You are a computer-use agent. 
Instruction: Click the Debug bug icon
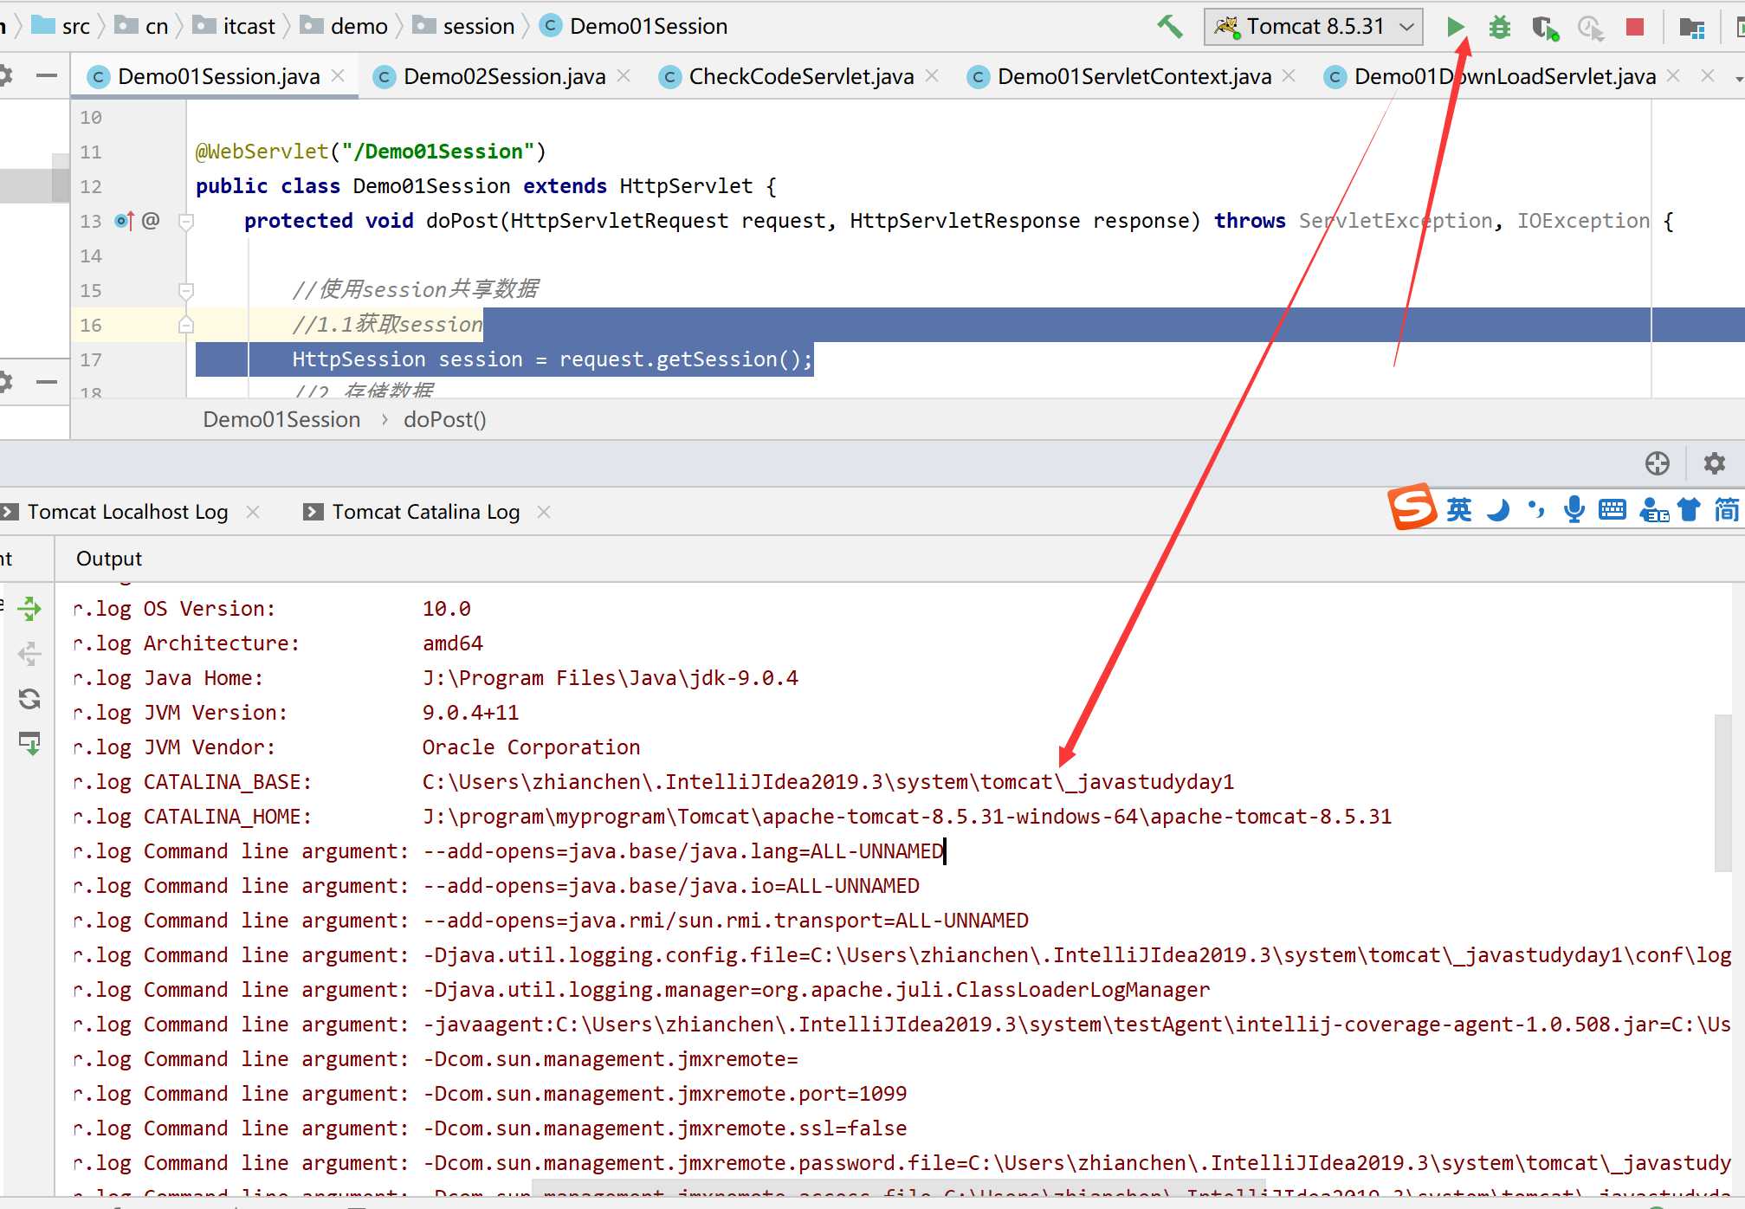point(1499,27)
